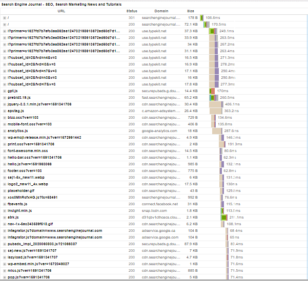This screenshot has height=281, width=308.
Task: Expand the insight.min.js request row
Action: [4, 211]
